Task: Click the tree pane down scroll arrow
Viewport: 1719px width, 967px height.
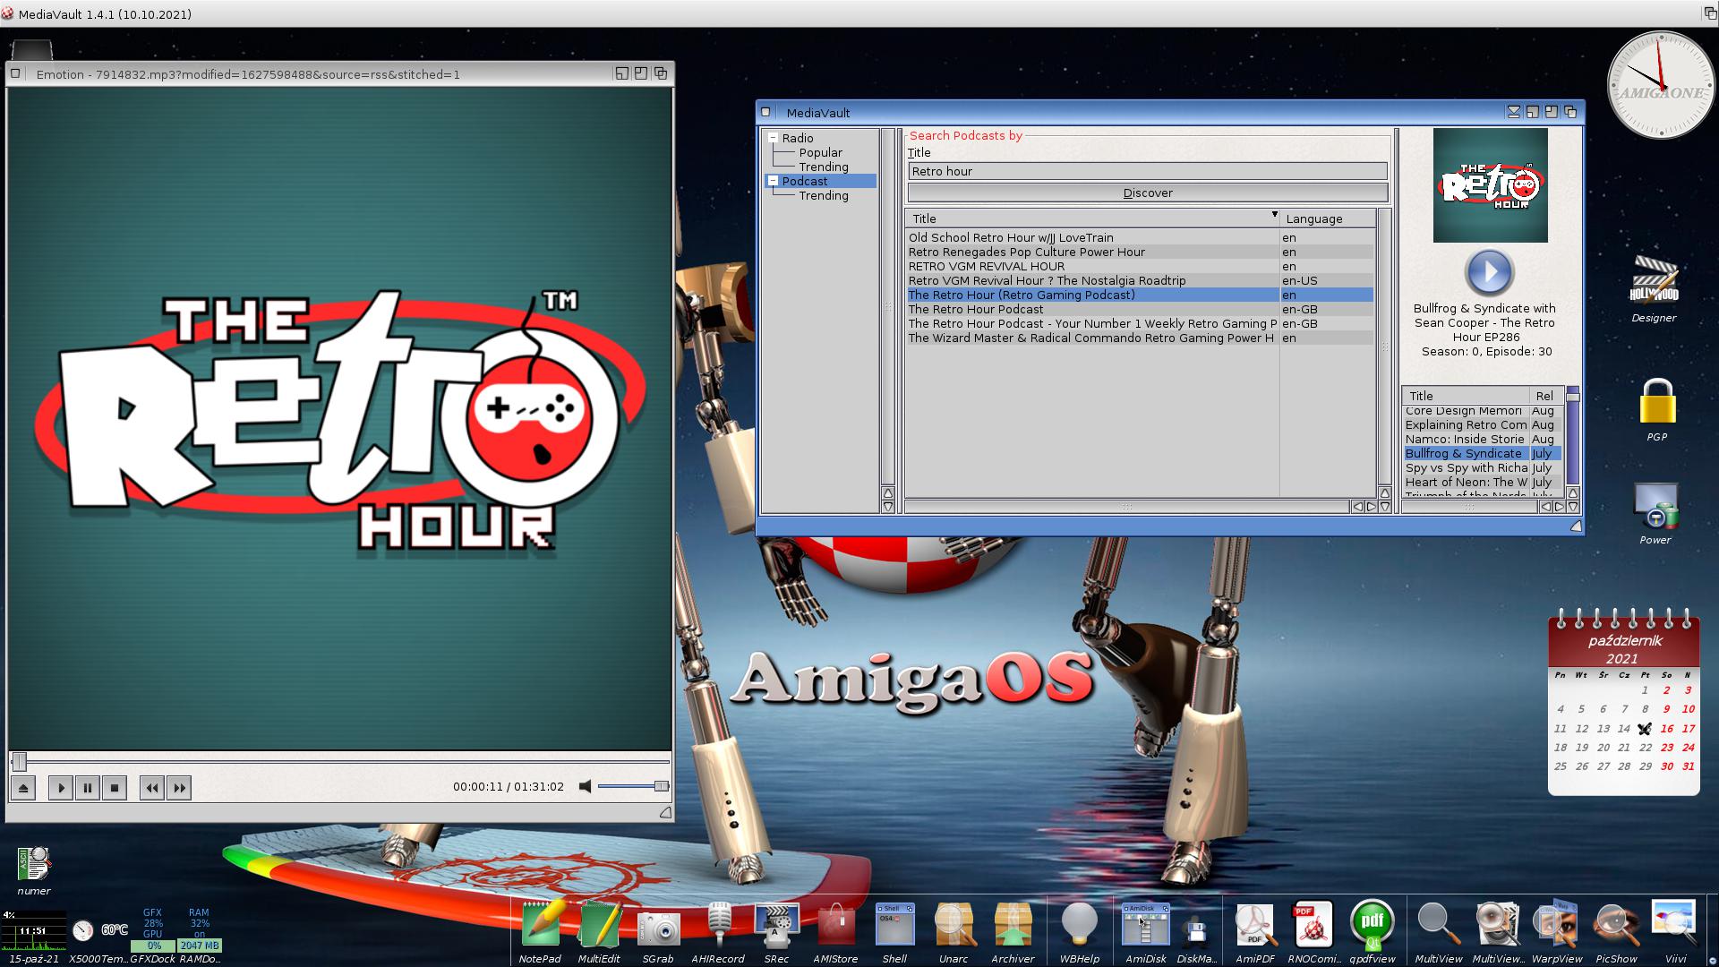Action: coord(888,507)
